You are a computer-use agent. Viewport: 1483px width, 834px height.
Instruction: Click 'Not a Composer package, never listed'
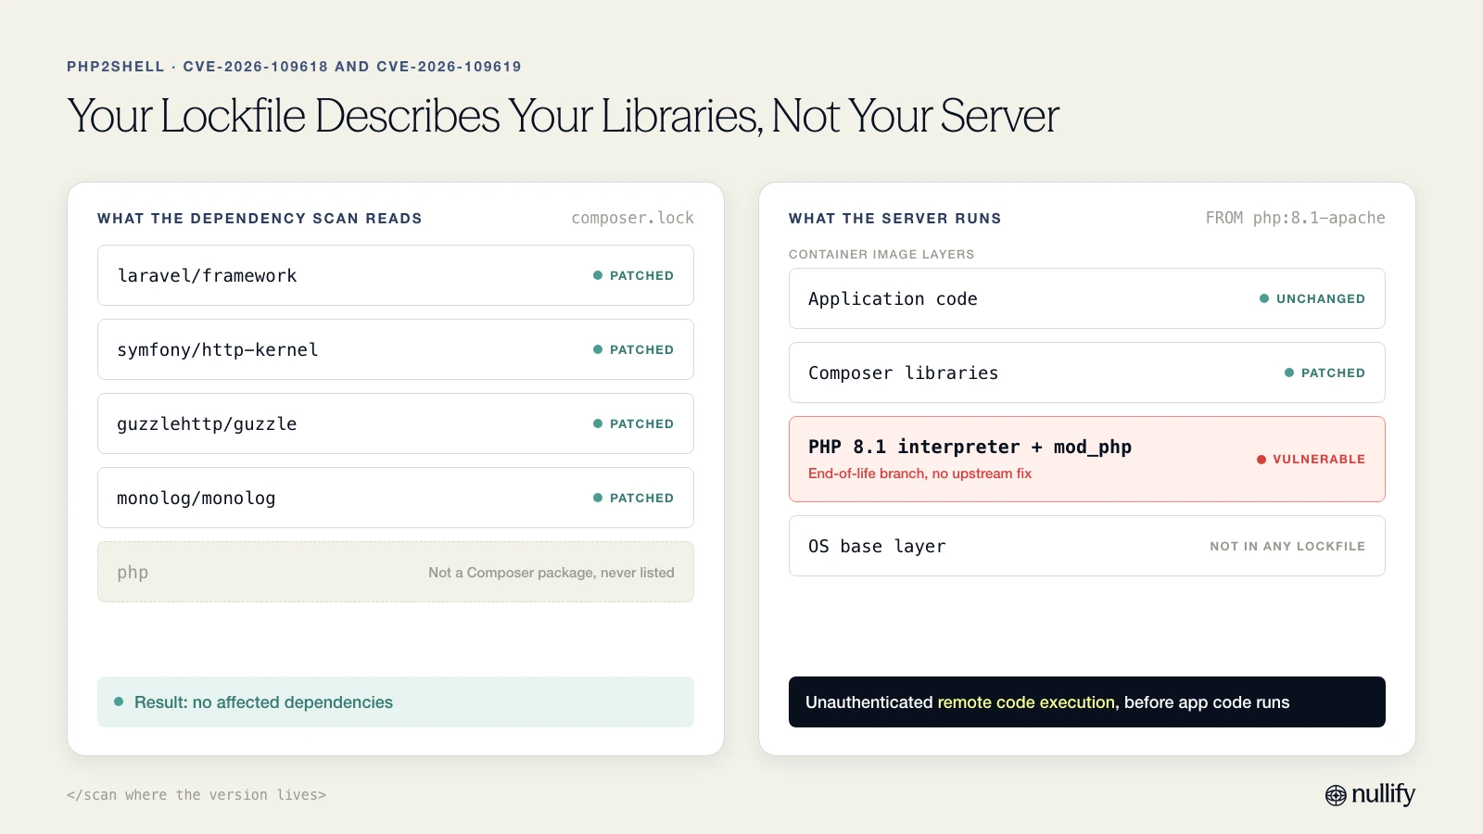pos(551,573)
